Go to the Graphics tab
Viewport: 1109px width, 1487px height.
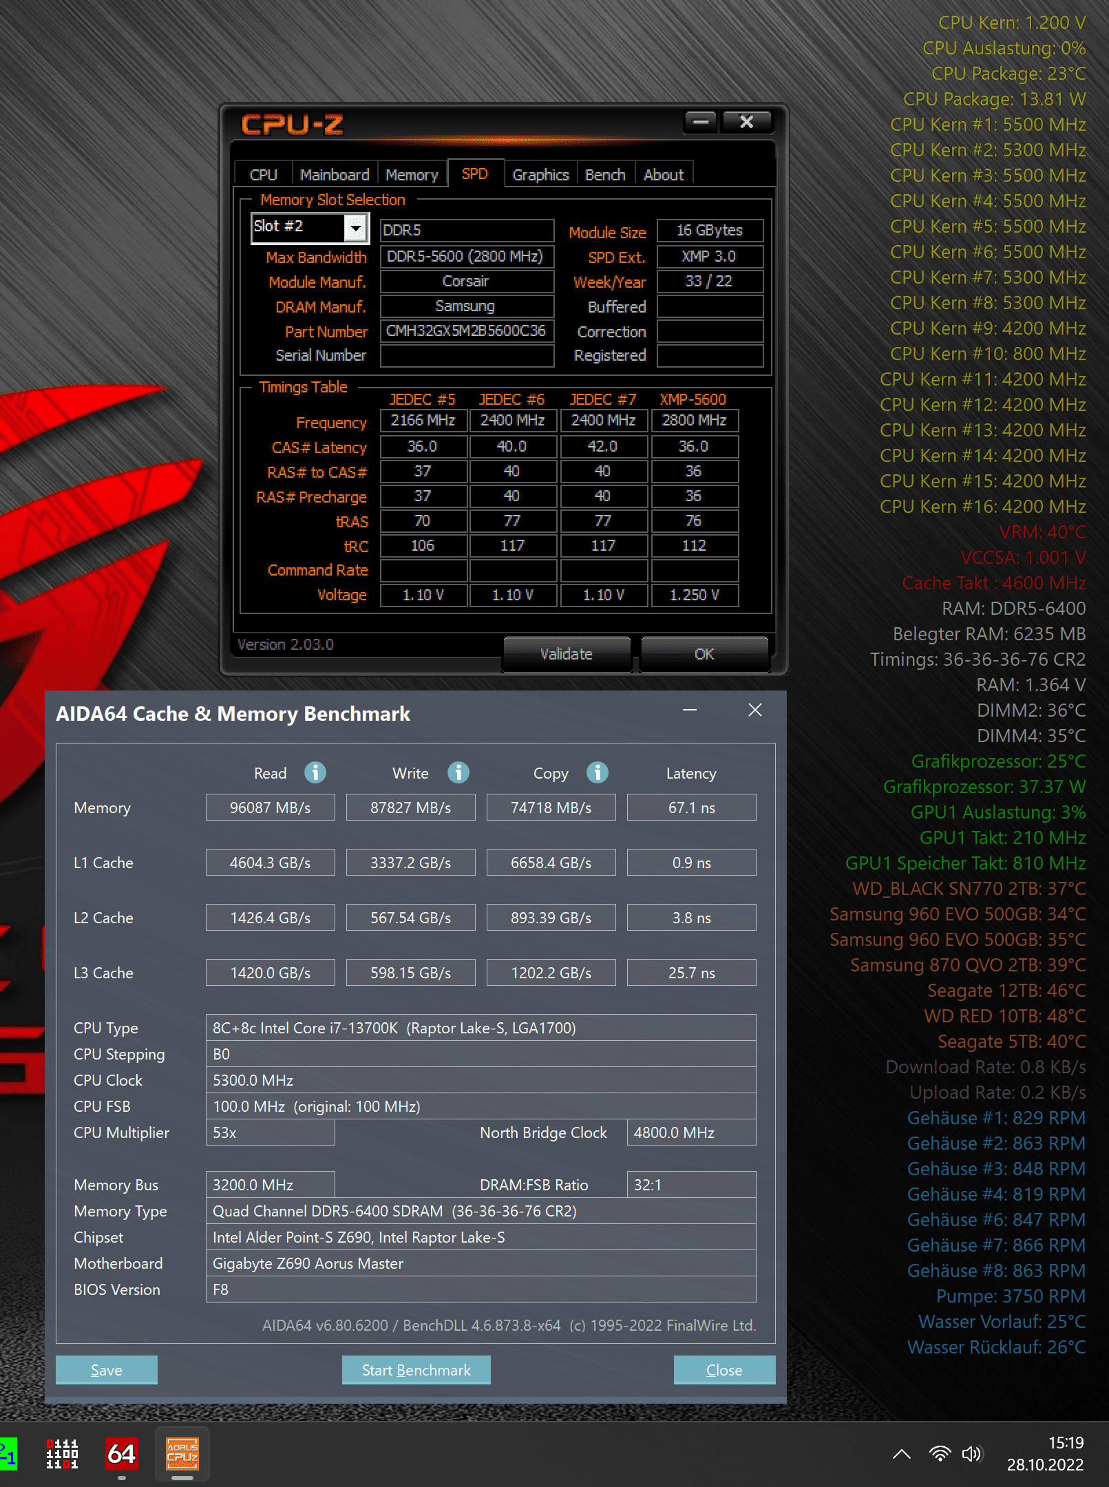tap(540, 175)
